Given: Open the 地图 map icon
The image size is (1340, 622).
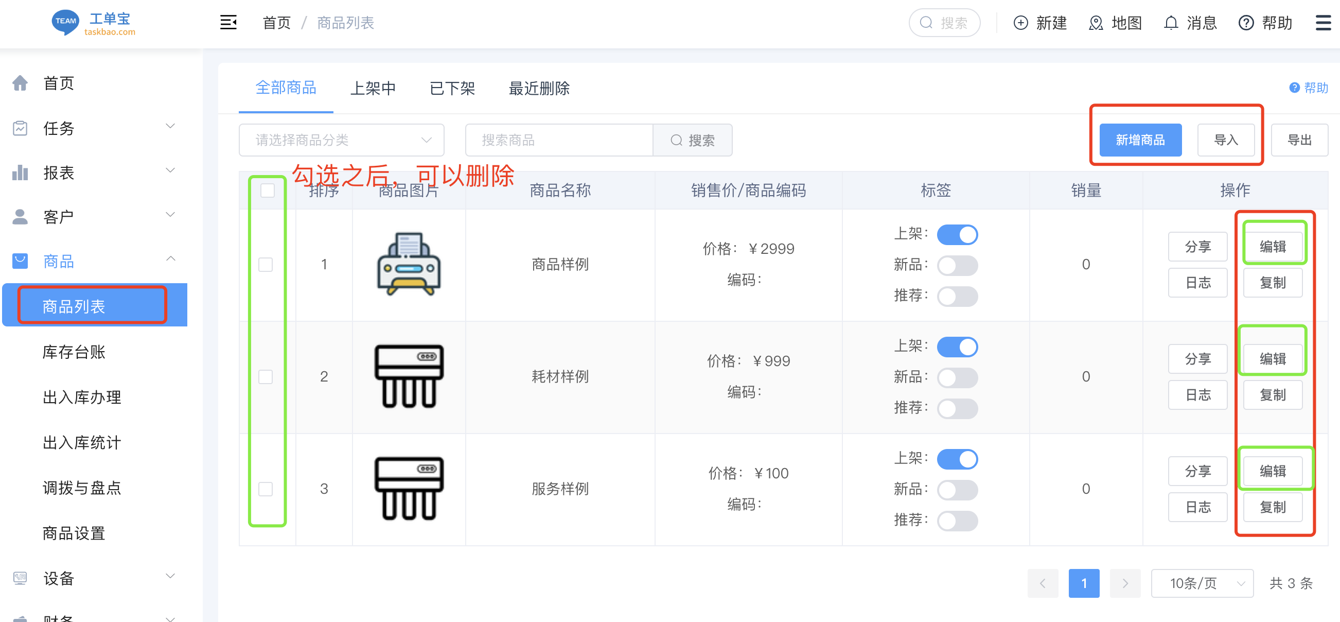Looking at the screenshot, I should pos(1096,23).
